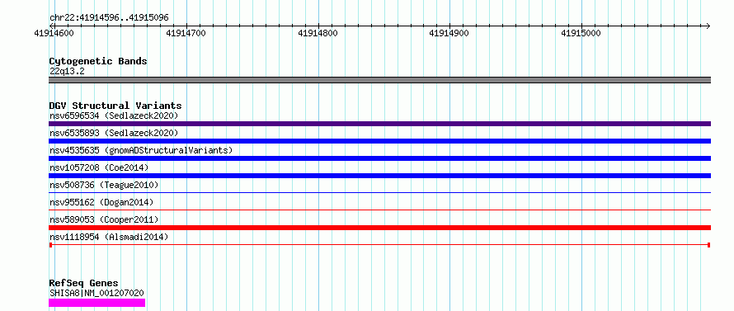Select the SHISA8|NM_001207020 gene label
The width and height of the screenshot is (734, 311).
coord(96,293)
